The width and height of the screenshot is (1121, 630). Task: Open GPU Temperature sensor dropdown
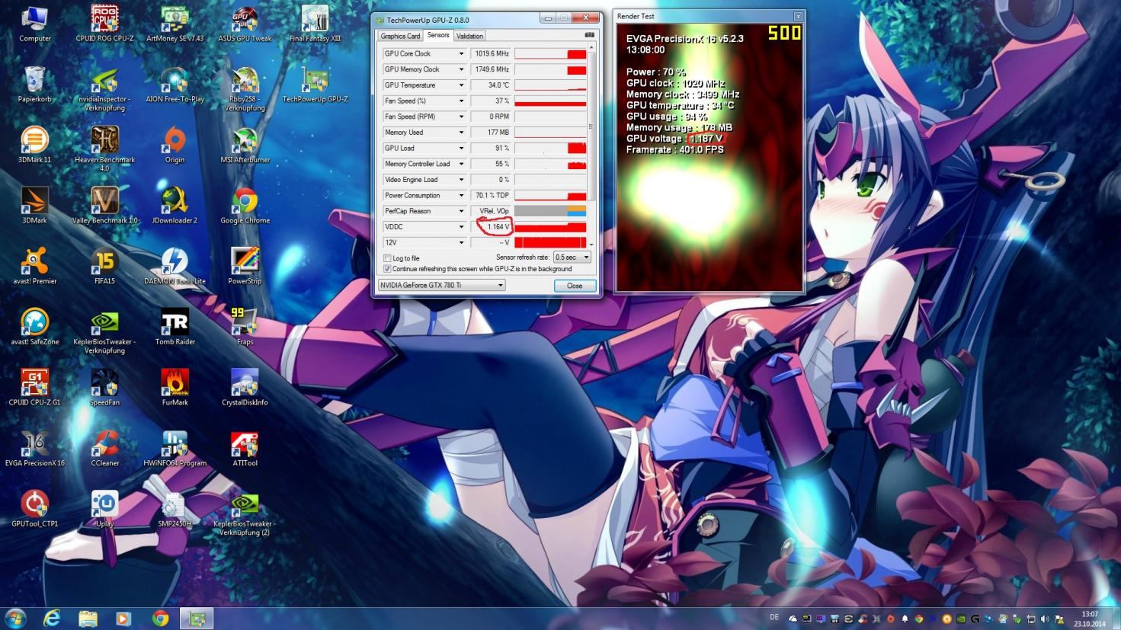pyautogui.click(x=461, y=85)
